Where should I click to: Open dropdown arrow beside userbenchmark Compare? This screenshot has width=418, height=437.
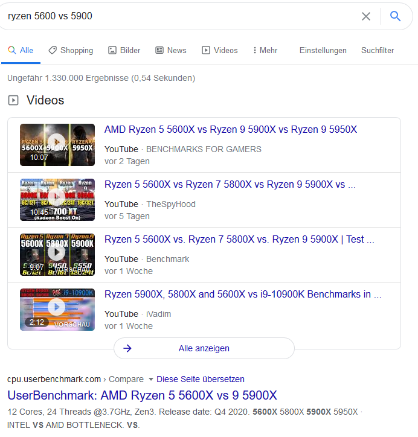[x=151, y=379]
